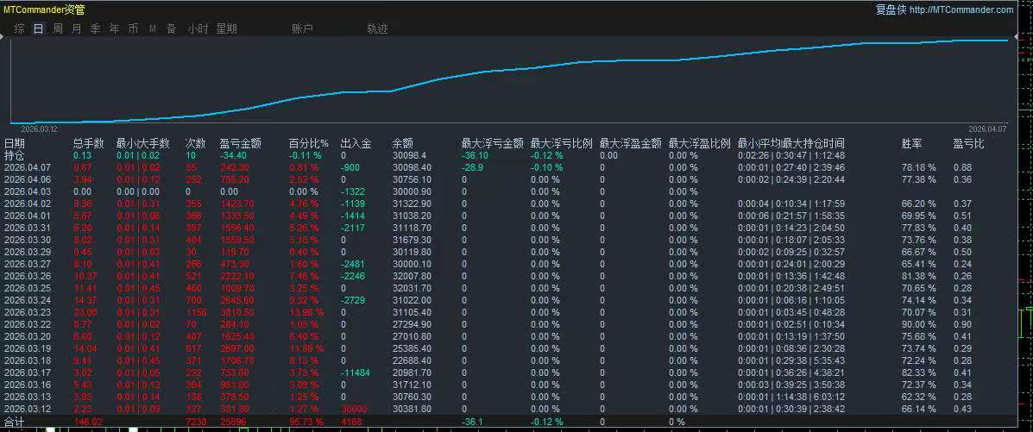Switch to the 周 weekly tab
This screenshot has width=1033, height=432.
[58, 29]
